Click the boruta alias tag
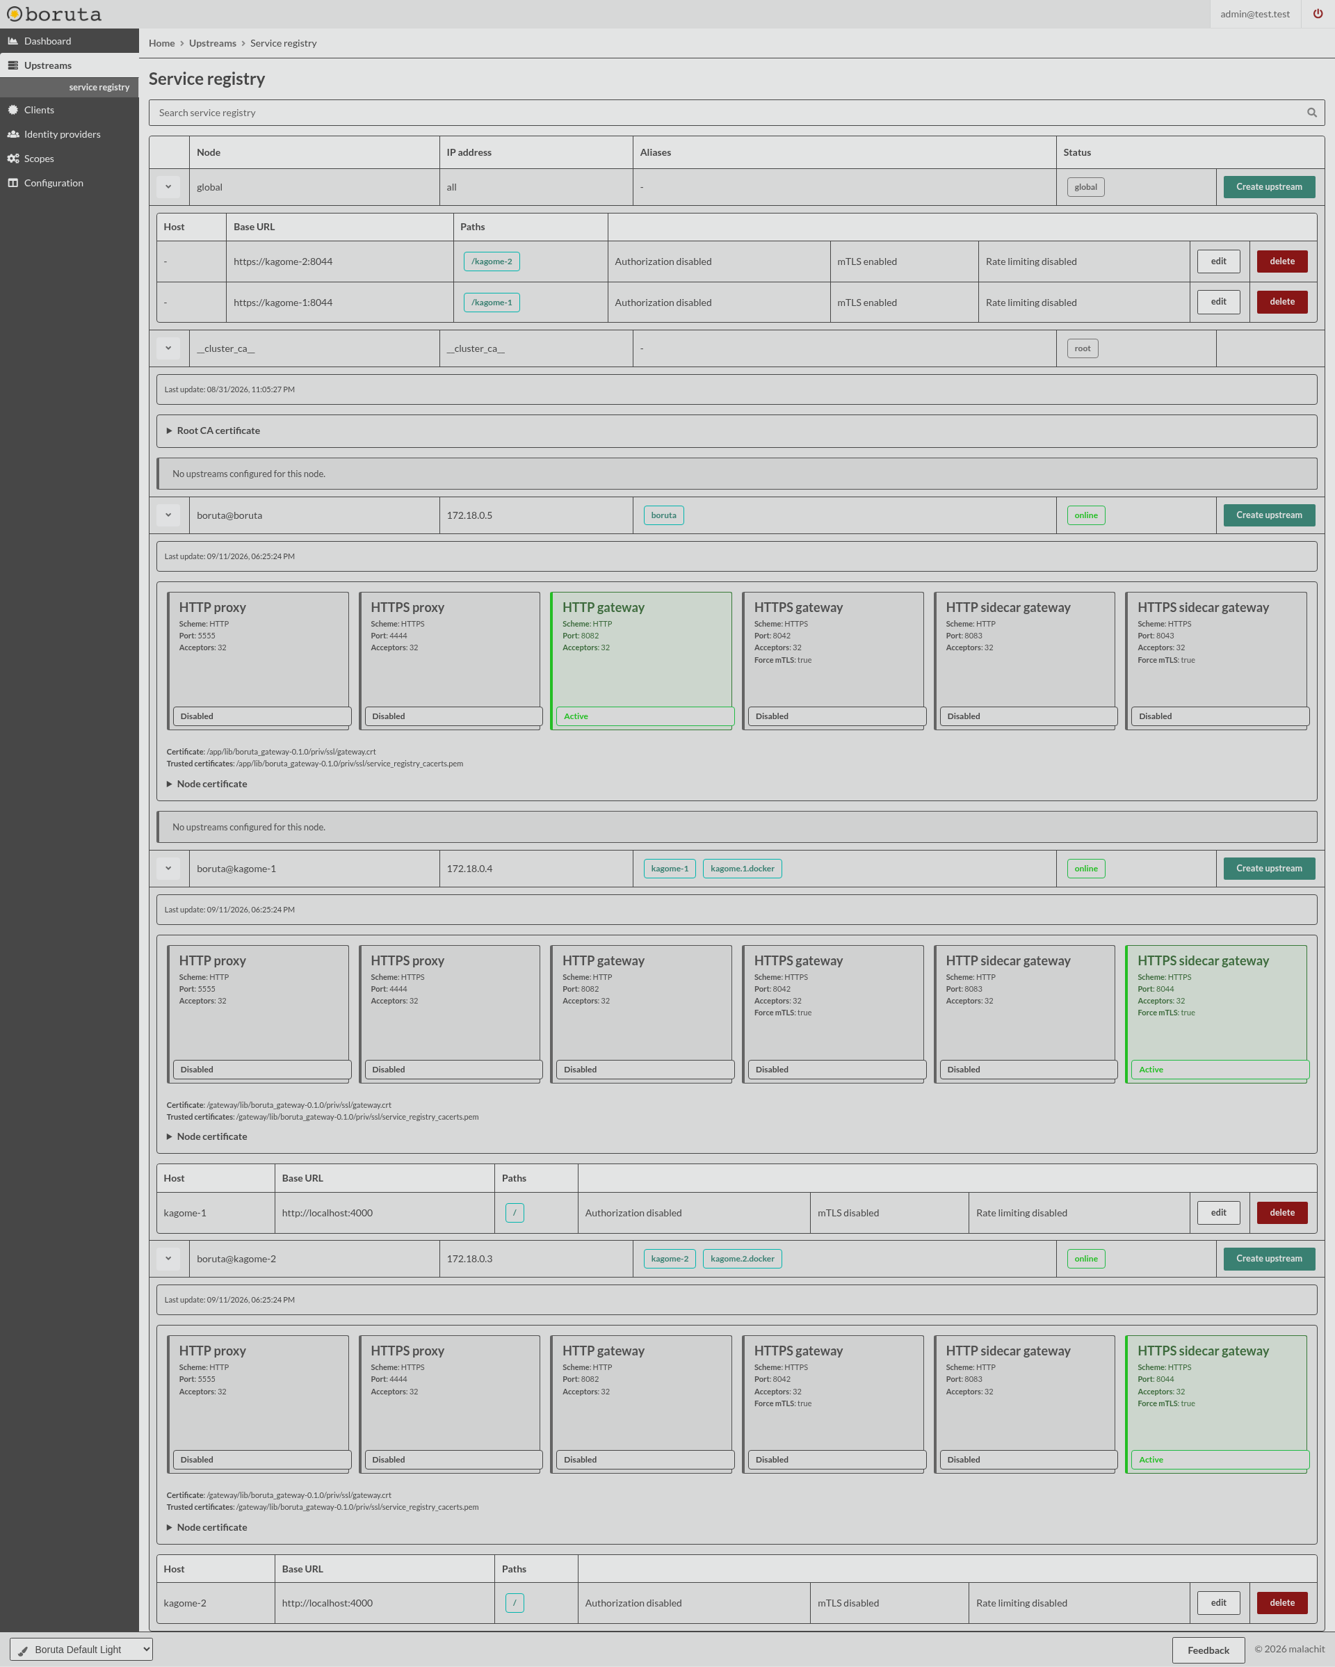This screenshot has width=1335, height=1667. [663, 515]
